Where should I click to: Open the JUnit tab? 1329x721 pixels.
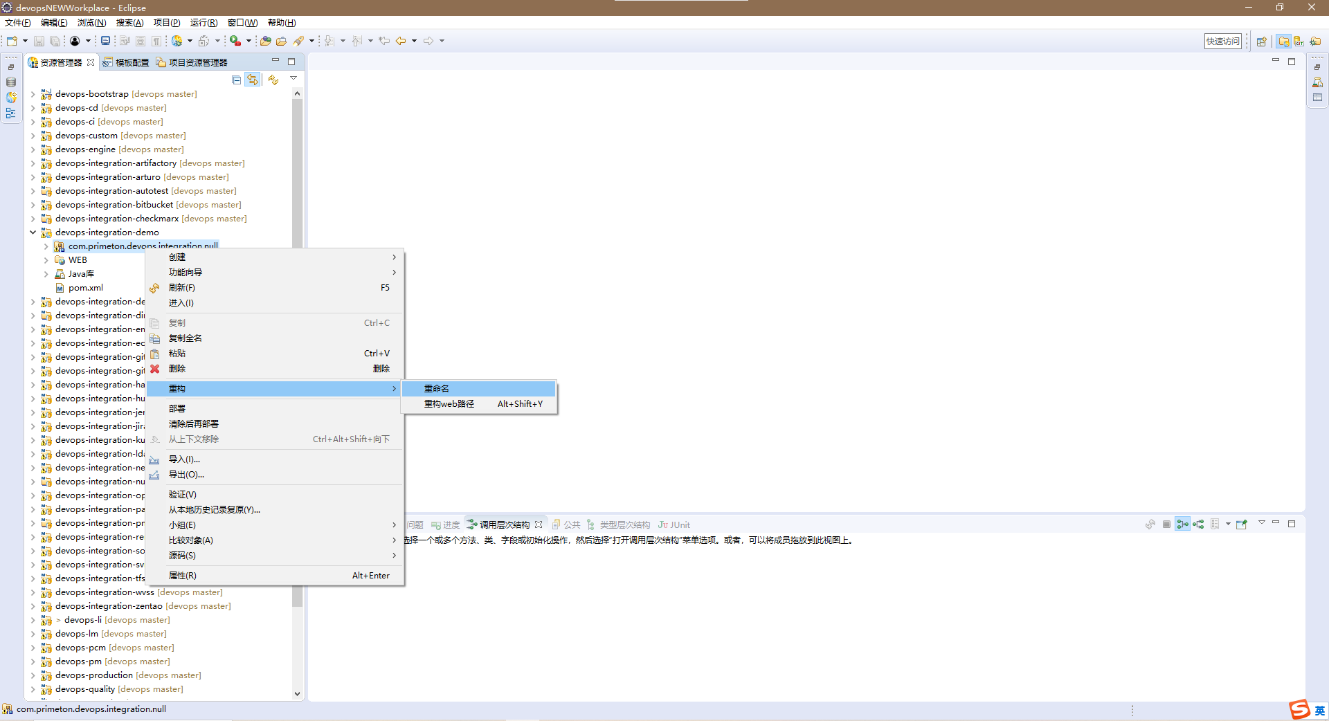pyautogui.click(x=674, y=524)
